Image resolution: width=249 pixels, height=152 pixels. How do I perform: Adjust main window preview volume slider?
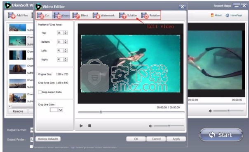click(228, 111)
